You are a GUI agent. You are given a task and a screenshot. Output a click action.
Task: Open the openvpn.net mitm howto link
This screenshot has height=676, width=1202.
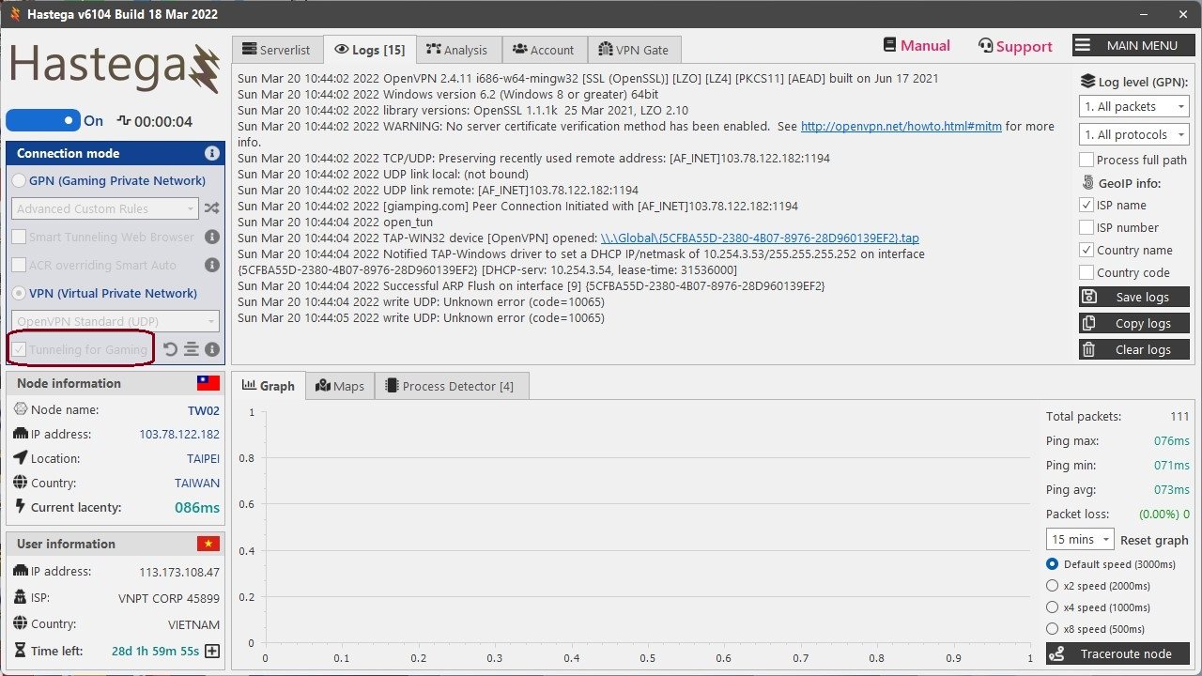tap(901, 126)
